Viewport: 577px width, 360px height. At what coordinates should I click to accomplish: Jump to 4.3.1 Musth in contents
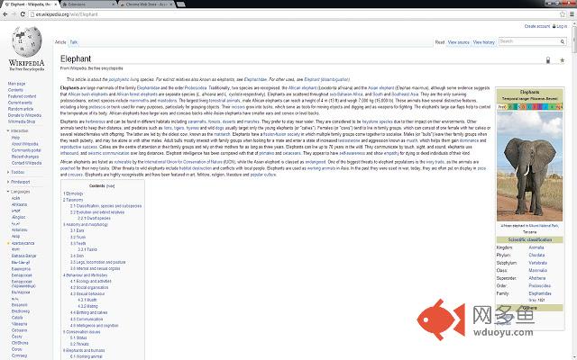87,300
